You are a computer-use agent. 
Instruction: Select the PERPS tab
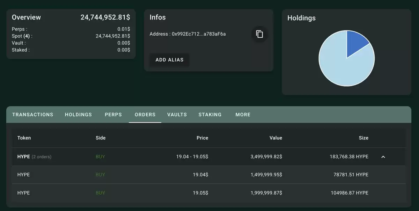click(113, 115)
